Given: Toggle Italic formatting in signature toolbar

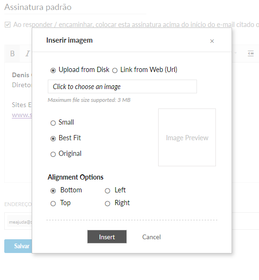Looking at the screenshot, I should 27,54.
